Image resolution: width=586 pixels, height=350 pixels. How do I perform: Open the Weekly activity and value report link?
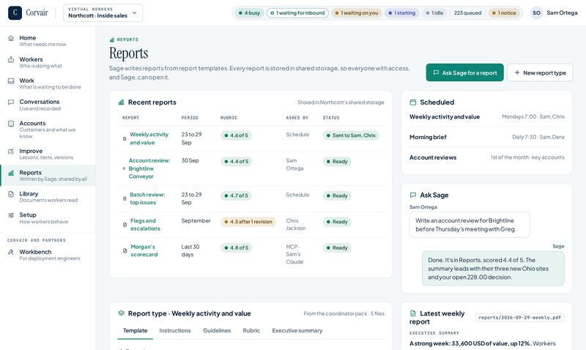click(149, 138)
